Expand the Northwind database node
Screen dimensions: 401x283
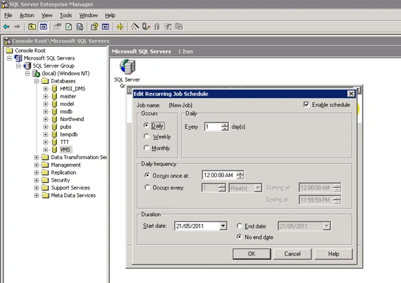click(x=45, y=119)
